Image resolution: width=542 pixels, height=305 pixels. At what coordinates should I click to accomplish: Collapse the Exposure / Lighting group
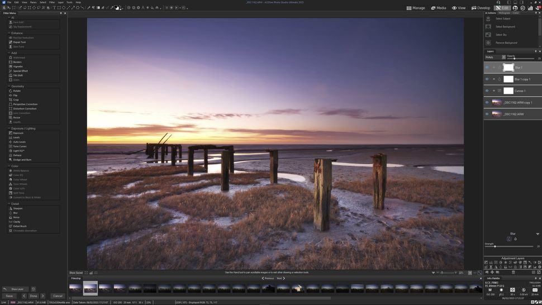[x=9, y=128]
